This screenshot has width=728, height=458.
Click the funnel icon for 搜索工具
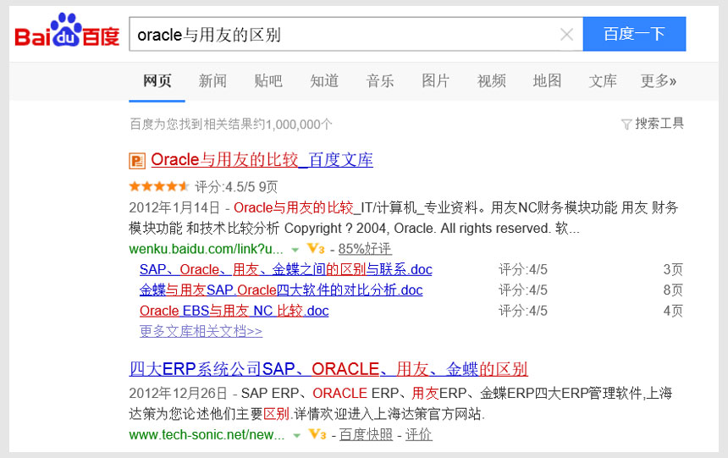(626, 124)
